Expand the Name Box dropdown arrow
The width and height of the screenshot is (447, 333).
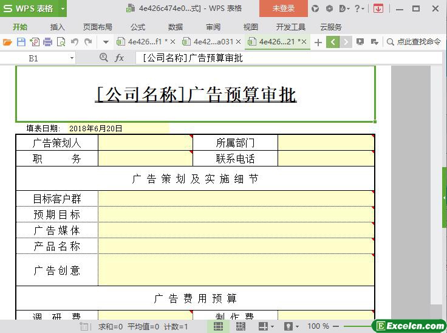[x=72, y=58]
